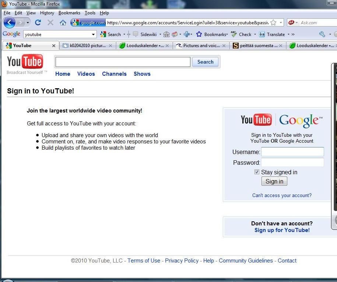Click Can't access your account? link

[282, 195]
